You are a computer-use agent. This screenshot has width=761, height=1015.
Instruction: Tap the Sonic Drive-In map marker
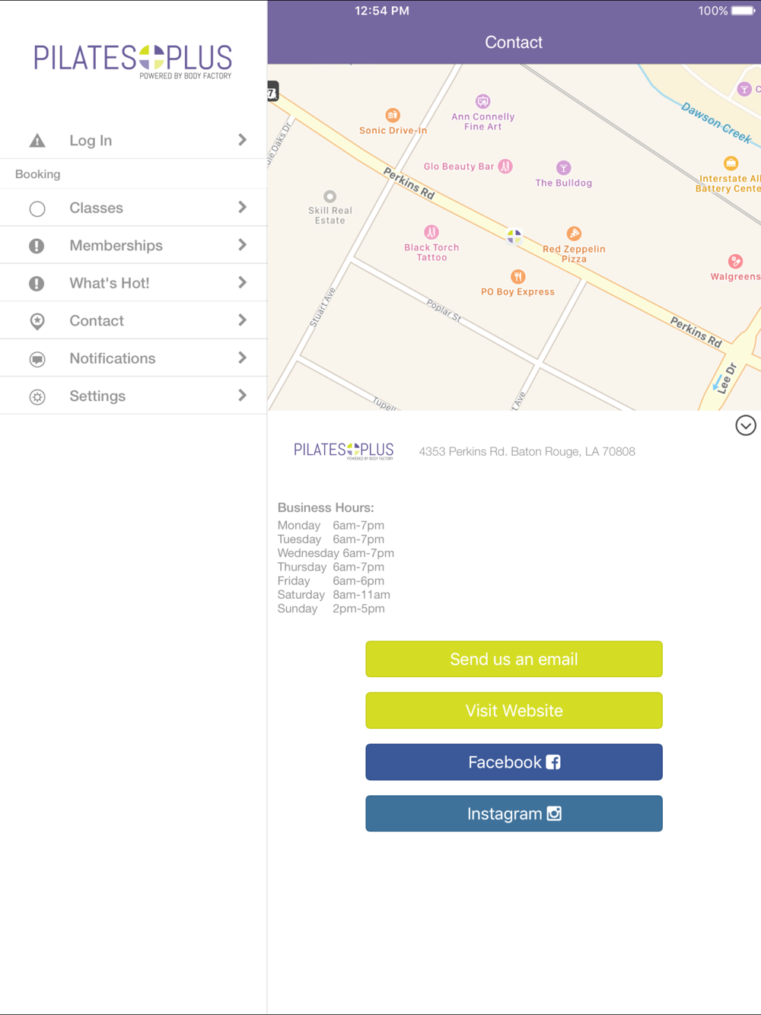point(393,116)
